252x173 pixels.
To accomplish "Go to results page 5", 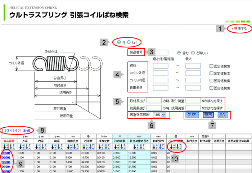I will (14, 131).
